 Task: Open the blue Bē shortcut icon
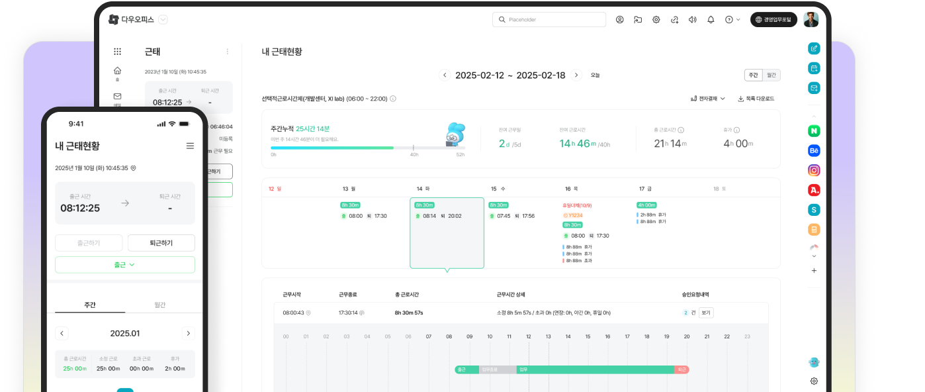814,151
